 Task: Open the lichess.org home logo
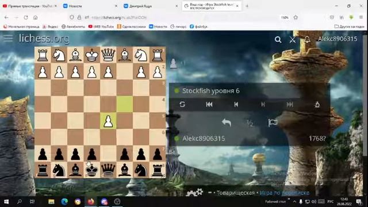[x=44, y=39]
